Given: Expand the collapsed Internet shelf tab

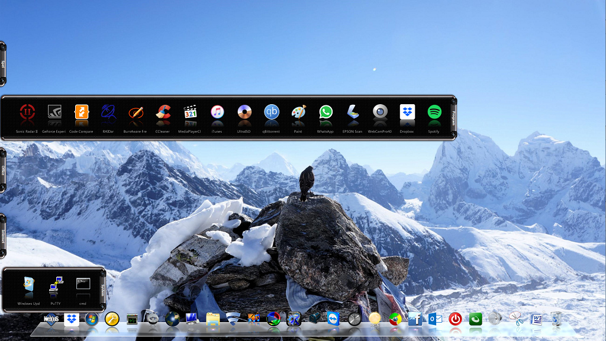Looking at the screenshot, I should (3, 236).
